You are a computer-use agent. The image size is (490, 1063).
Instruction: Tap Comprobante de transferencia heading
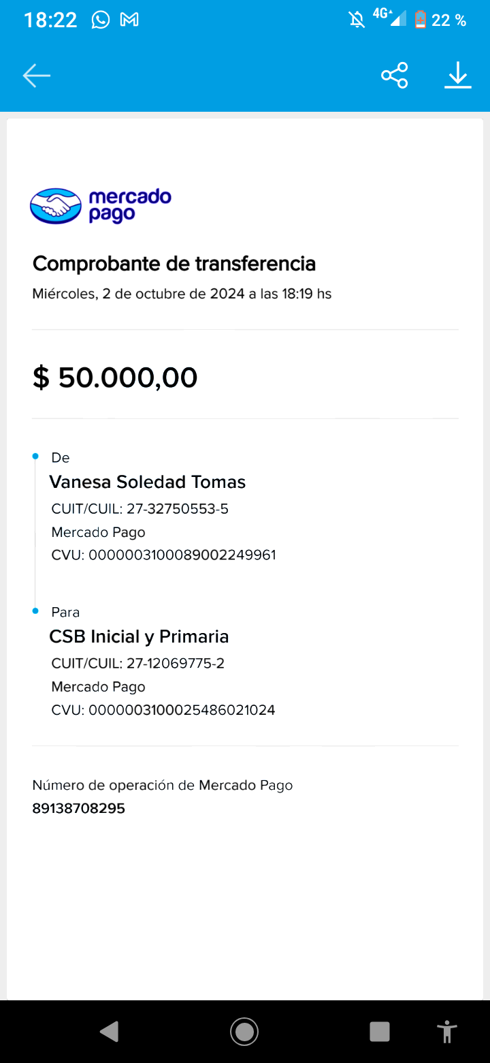tap(174, 264)
